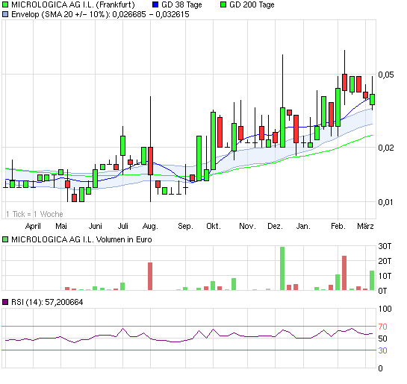The width and height of the screenshot is (407, 384).
Task: Click the Jan. axis label
Action: [303, 226]
